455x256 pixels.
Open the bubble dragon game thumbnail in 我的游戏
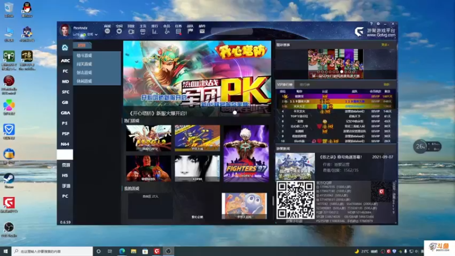pyautogui.click(x=245, y=206)
